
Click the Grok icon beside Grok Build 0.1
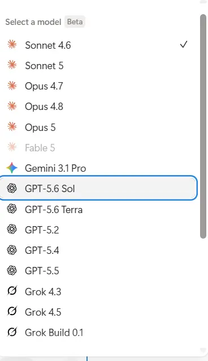(x=12, y=332)
